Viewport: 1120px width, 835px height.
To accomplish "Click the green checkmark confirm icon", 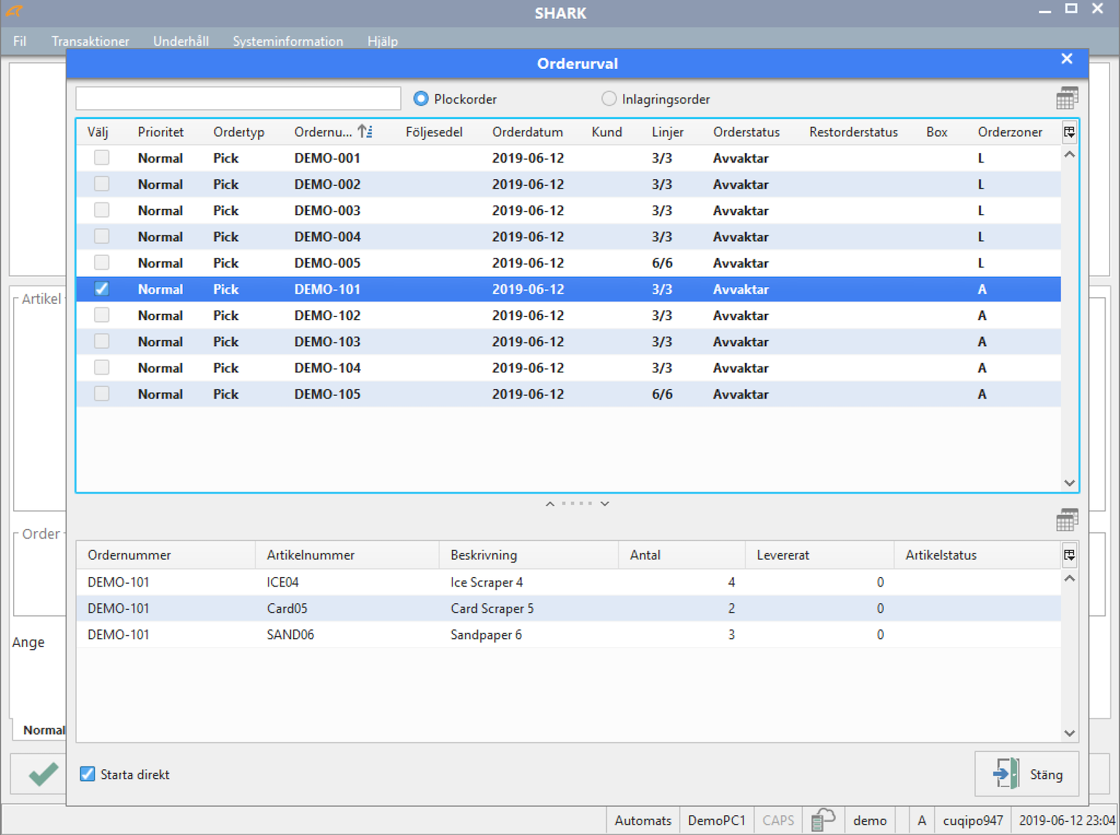I will [43, 773].
